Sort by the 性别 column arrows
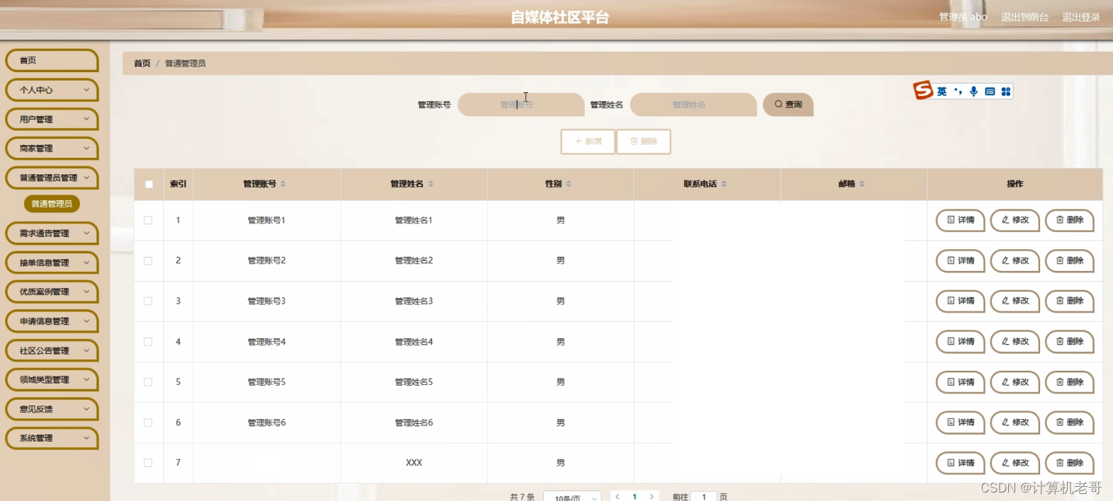1113x501 pixels. pos(569,184)
